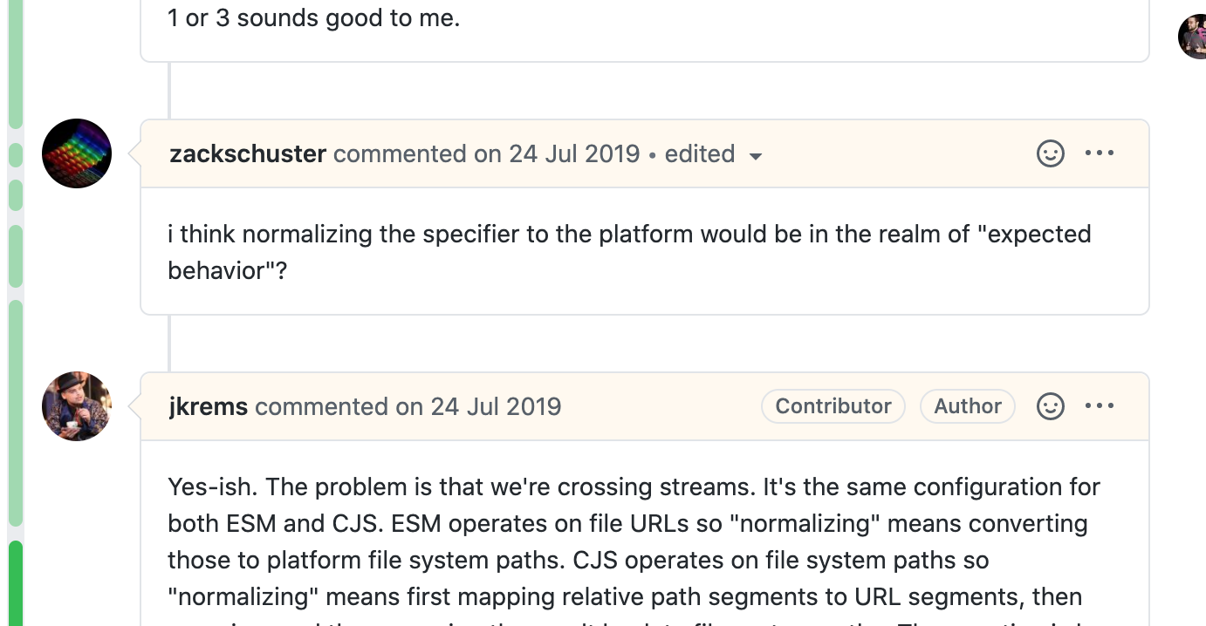Open zackschuster's profile via username link
The height and width of the screenshot is (626, 1206).
(248, 154)
